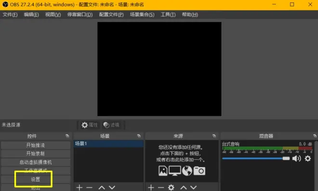
Task: Click the 属性 gear button
Action: coord(90,125)
